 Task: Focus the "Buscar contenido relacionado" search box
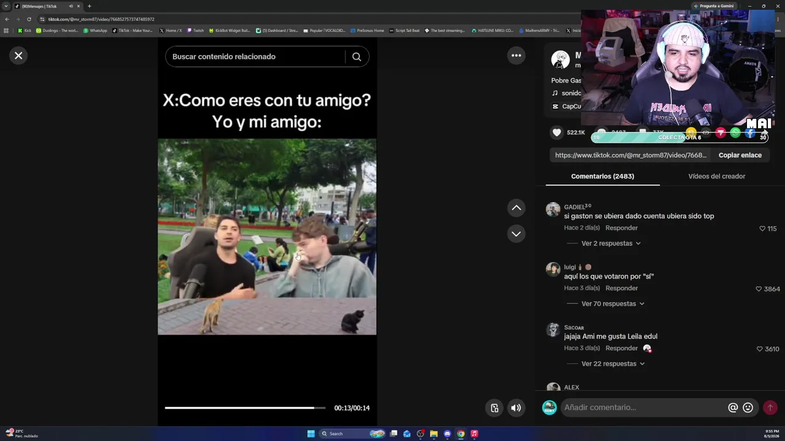click(x=255, y=56)
